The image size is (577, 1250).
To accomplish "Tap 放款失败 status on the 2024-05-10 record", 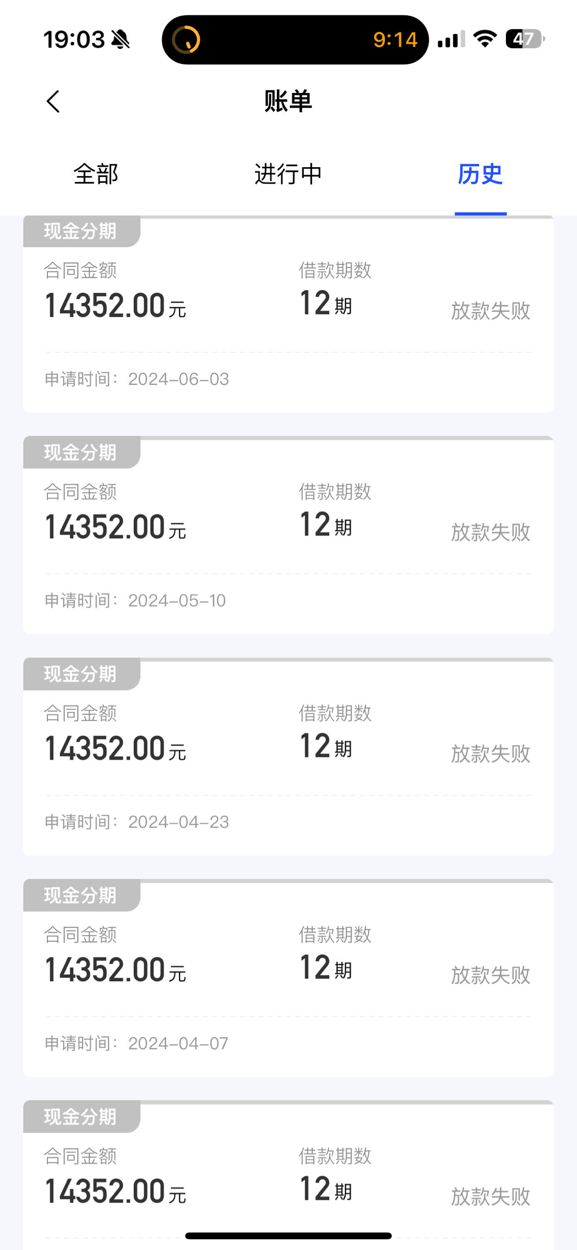I will click(491, 532).
